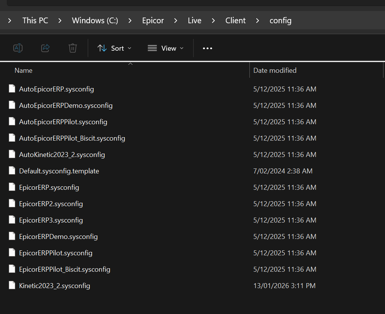The height and width of the screenshot is (314, 385).
Task: Sort by the Date modified column header
Action: click(x=275, y=70)
